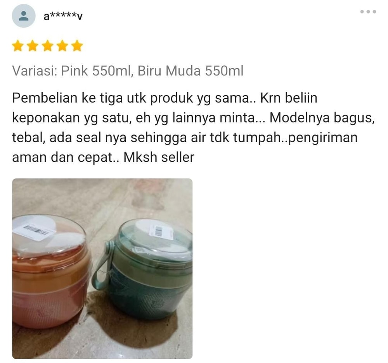Image resolution: width=388 pixels, height=363 pixels.
Task: Click the Pink 550ml variation text
Action: point(96,71)
